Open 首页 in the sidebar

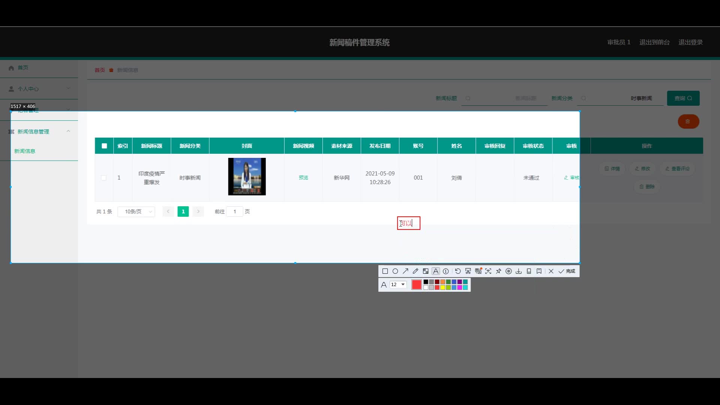pyautogui.click(x=23, y=67)
